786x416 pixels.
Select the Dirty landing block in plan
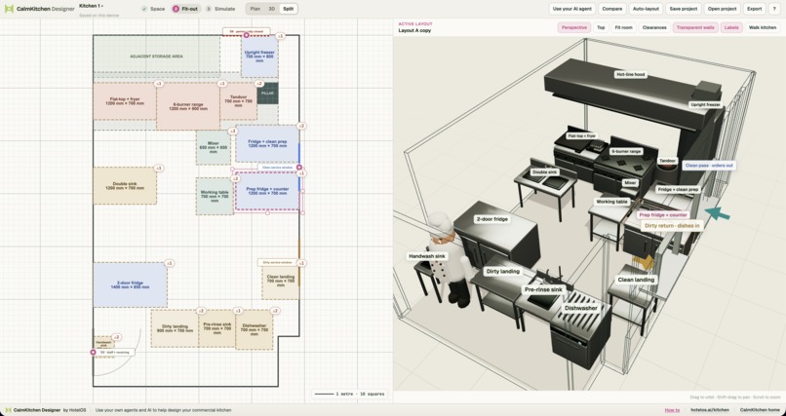tap(175, 328)
